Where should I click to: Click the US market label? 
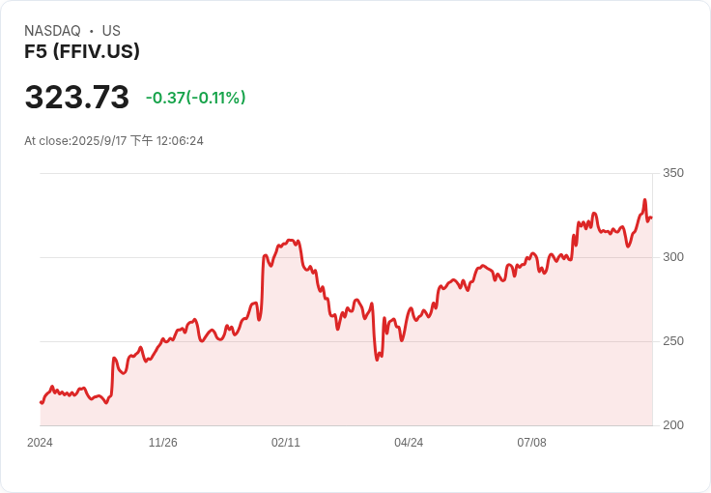[x=111, y=31]
